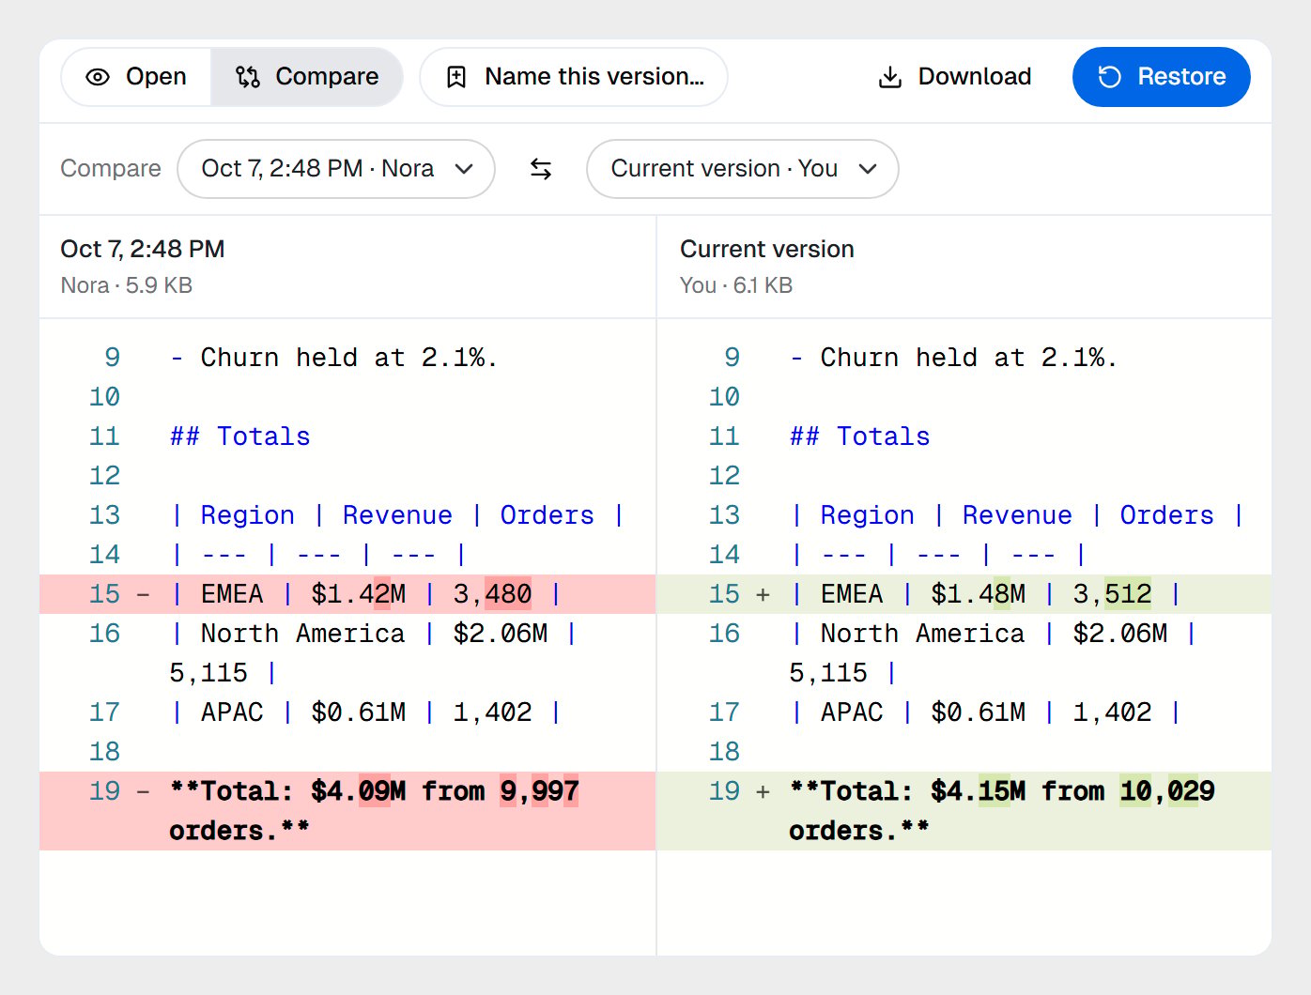The width and height of the screenshot is (1311, 995).
Task: Click the eye icon in Open
Action: (98, 77)
